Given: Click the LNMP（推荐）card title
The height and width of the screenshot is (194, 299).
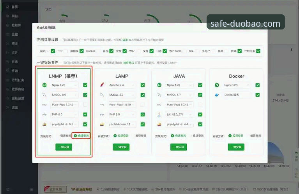Looking at the screenshot, I should pos(63,76).
